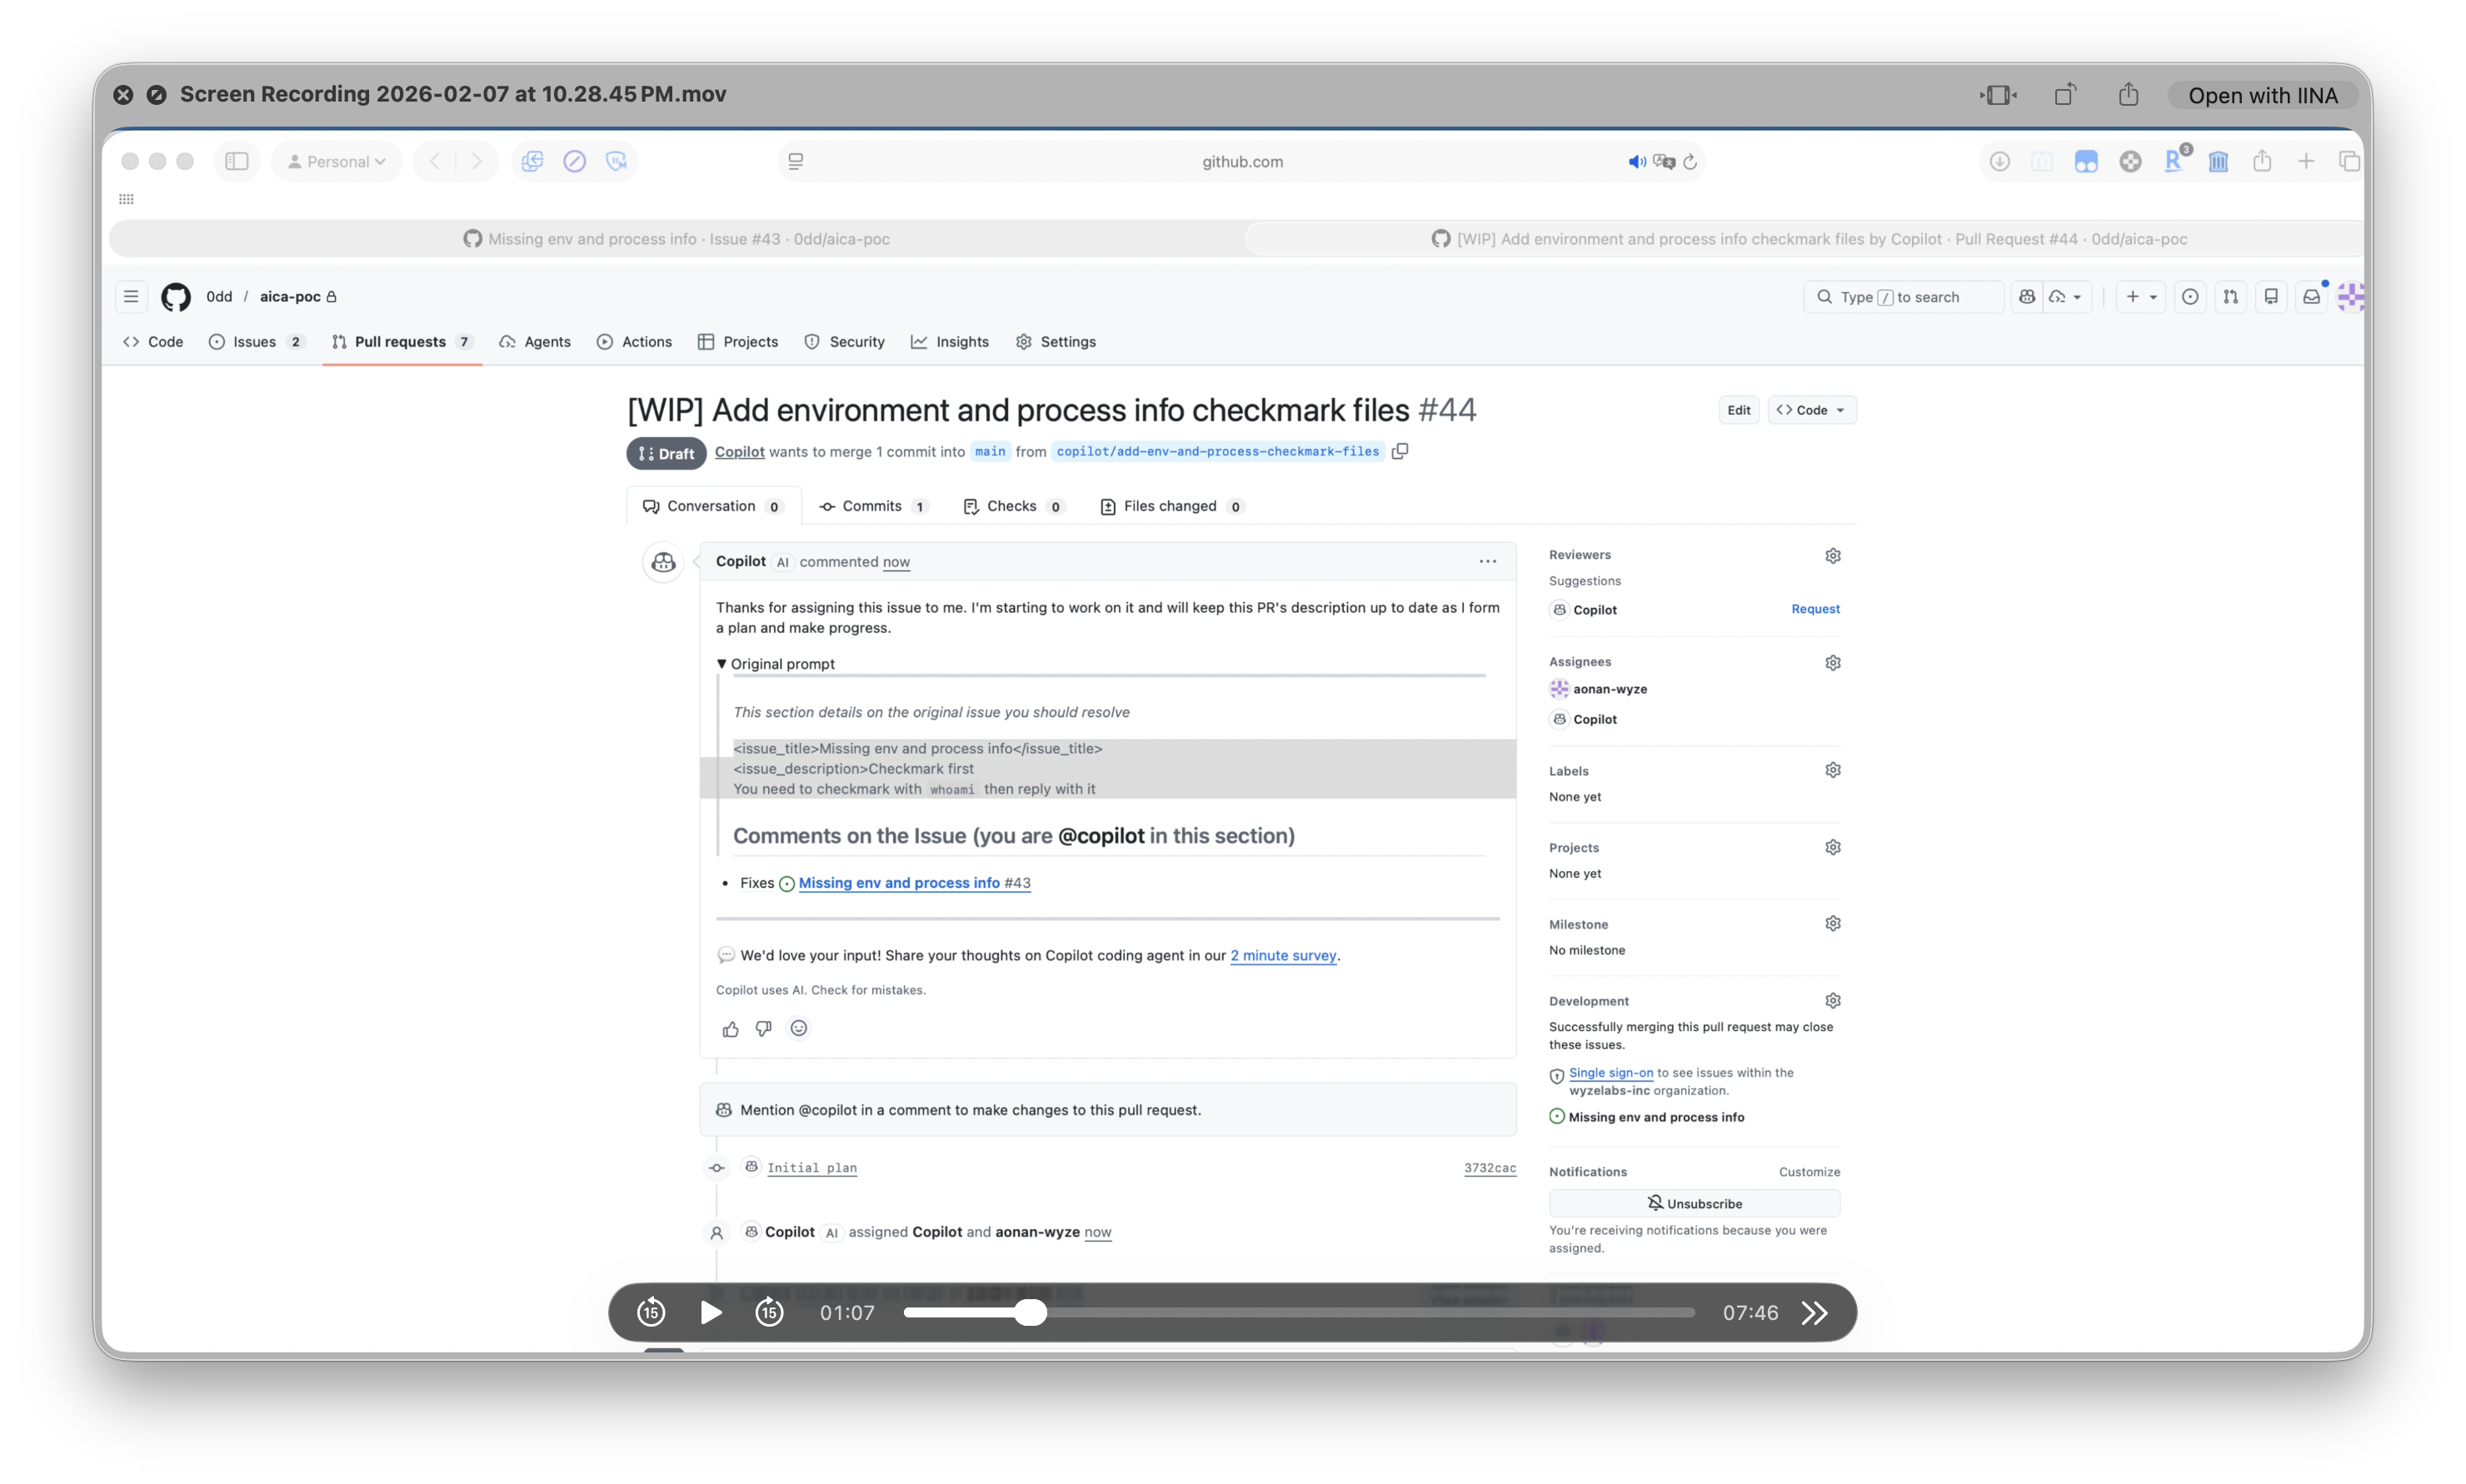Open the 2 minute survey link
This screenshot has height=1484, width=2466.
click(1284, 955)
